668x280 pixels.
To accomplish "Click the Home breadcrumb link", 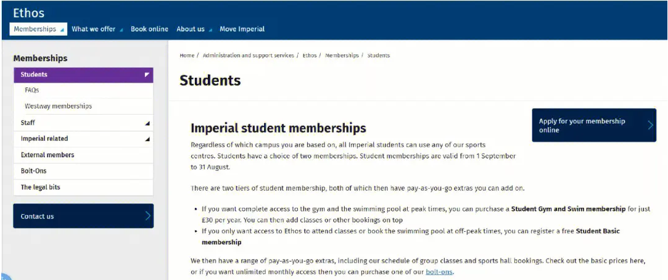I will (x=187, y=56).
